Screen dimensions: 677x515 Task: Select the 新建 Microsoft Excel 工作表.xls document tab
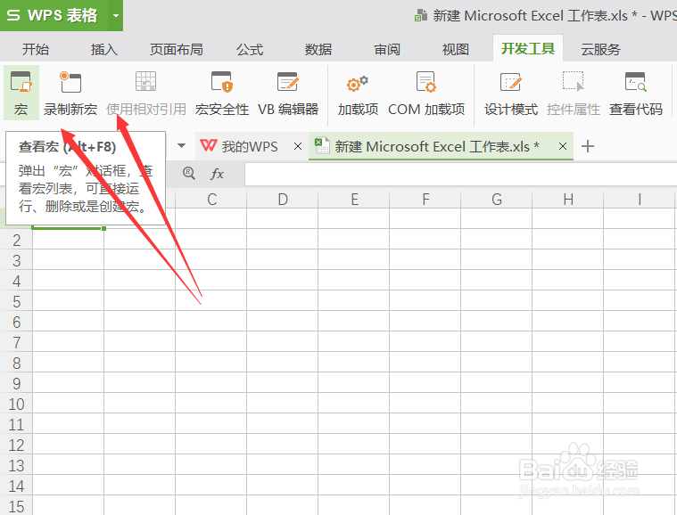436,147
